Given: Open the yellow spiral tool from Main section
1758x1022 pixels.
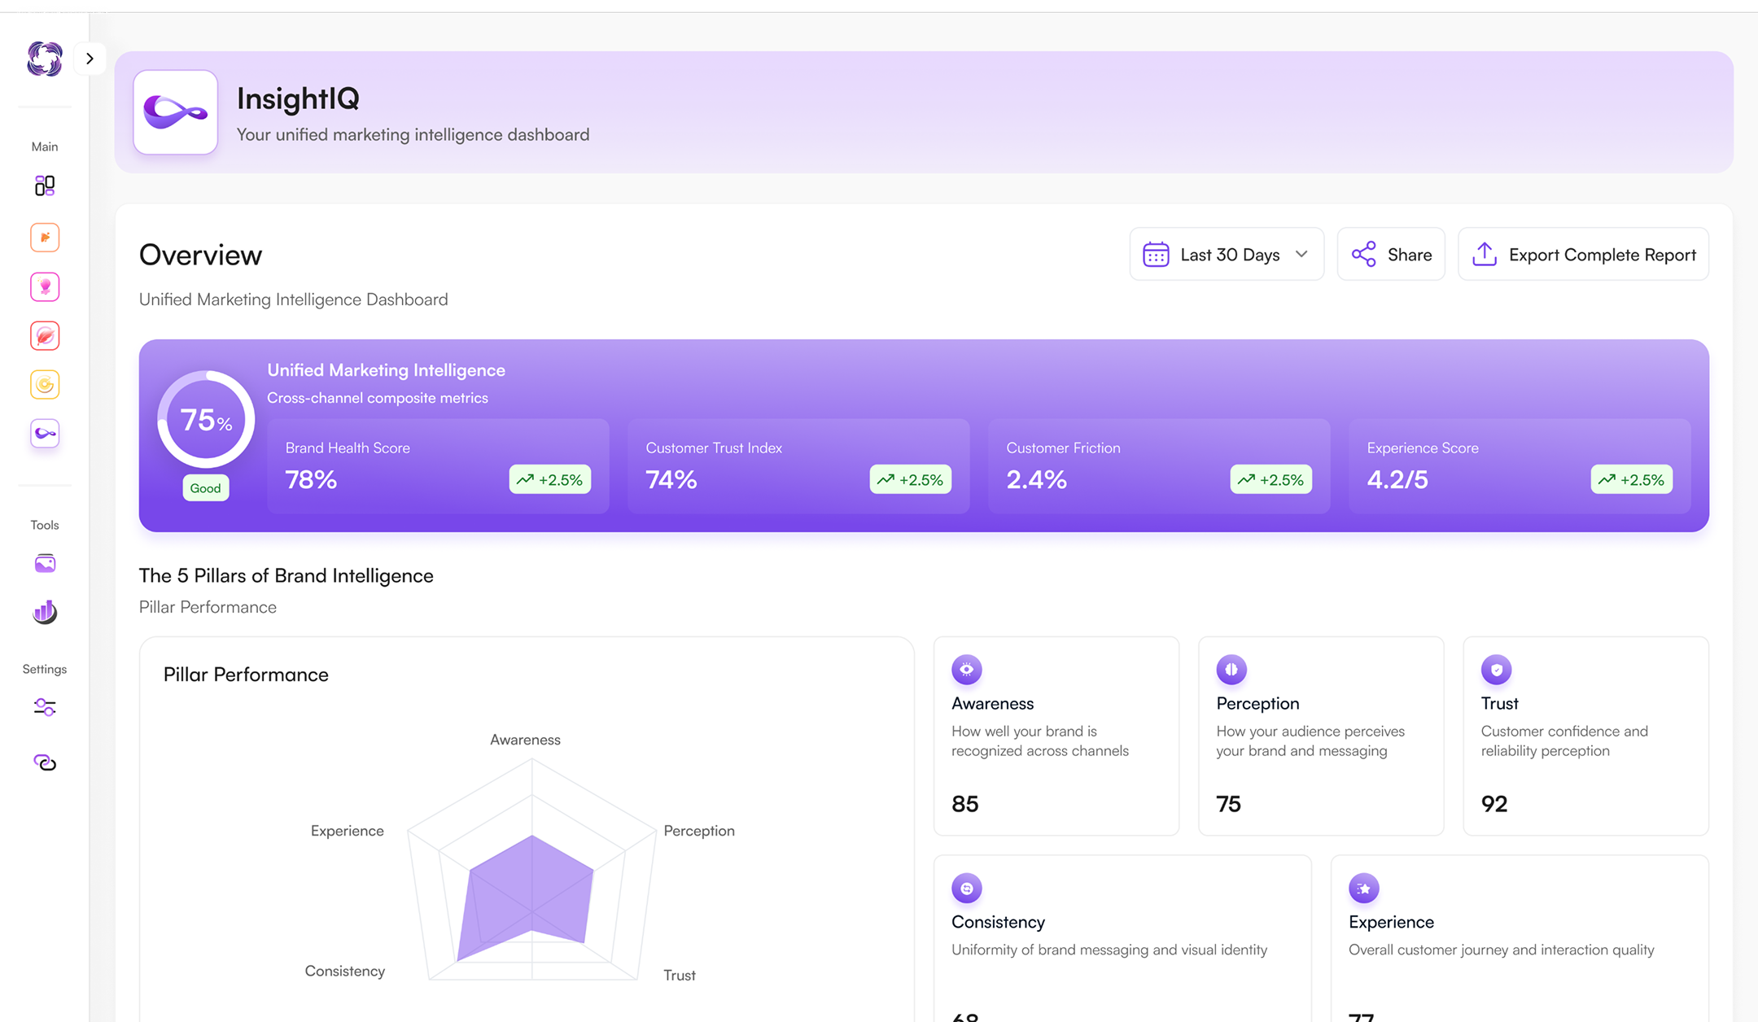Looking at the screenshot, I should coord(45,384).
